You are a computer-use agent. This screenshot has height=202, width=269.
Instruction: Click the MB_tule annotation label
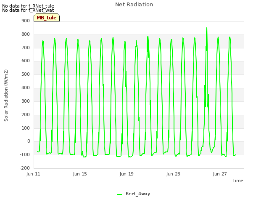tap(47, 18)
